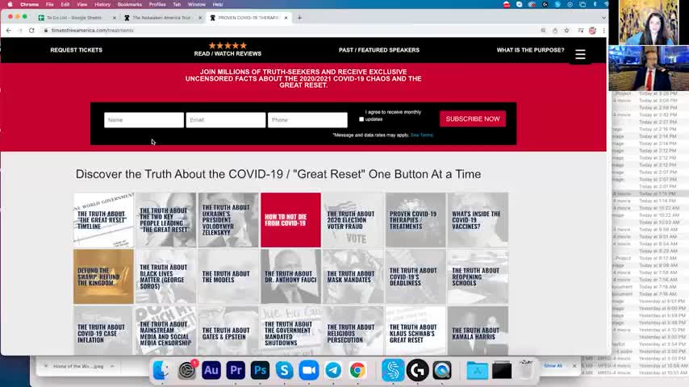Open the Bookmarks menu
This screenshot has height=387, width=689.
[130, 4]
